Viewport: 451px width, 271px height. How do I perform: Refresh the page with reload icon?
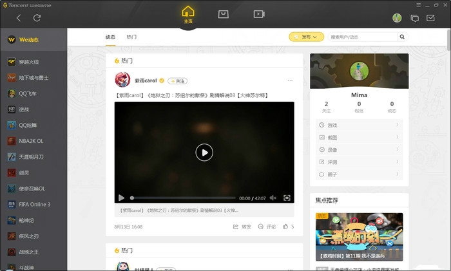point(37,18)
